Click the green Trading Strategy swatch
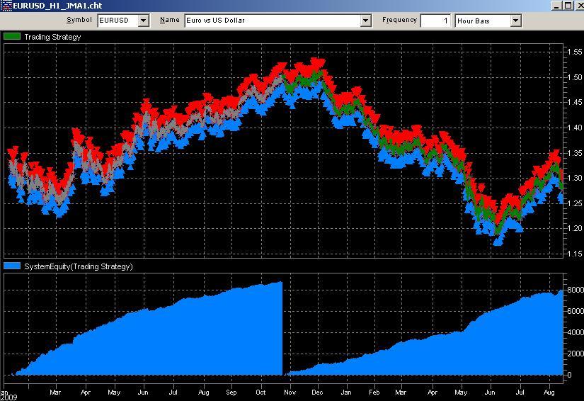Screen dimensions: 584x401 11,37
